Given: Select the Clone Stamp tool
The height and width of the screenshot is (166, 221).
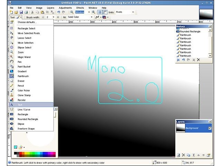Looking at the screenshot, I should click(x=31, y=95).
